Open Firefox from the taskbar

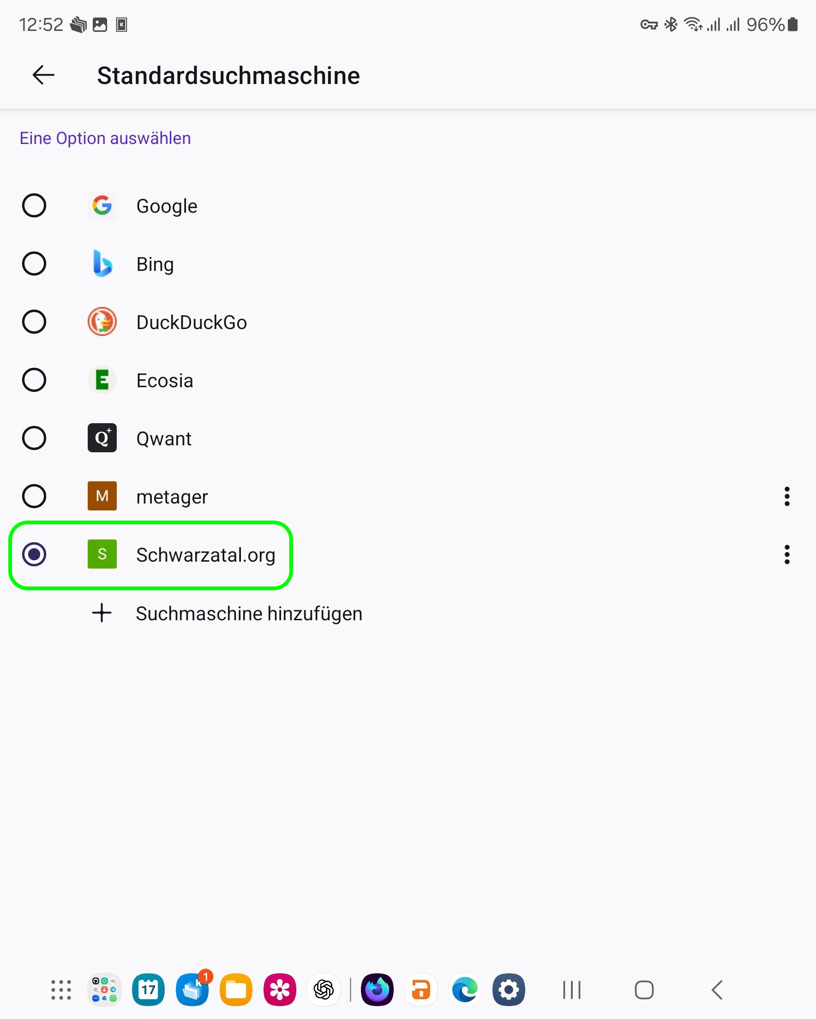[x=377, y=990]
